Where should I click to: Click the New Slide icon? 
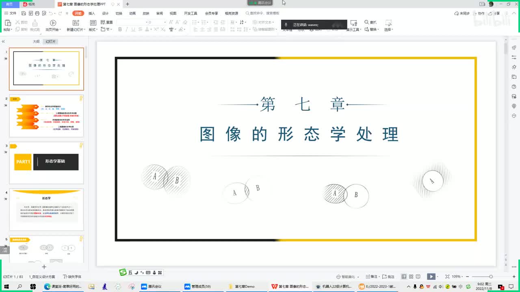[76, 23]
